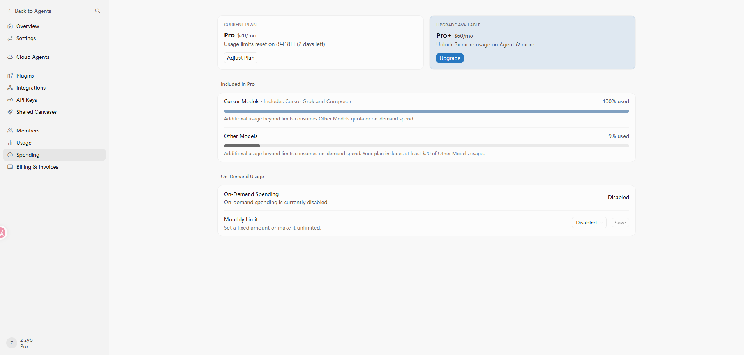Image resolution: width=744 pixels, height=355 pixels.
Task: Click the search magnifier icon in sidebar
Action: pyautogui.click(x=98, y=11)
